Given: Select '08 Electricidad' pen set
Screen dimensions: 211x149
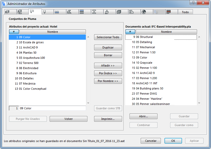Looking at the screenshot, I should [47, 68].
